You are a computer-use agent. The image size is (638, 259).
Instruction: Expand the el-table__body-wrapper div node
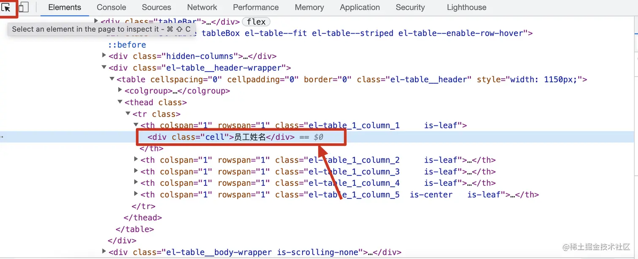(x=104, y=251)
